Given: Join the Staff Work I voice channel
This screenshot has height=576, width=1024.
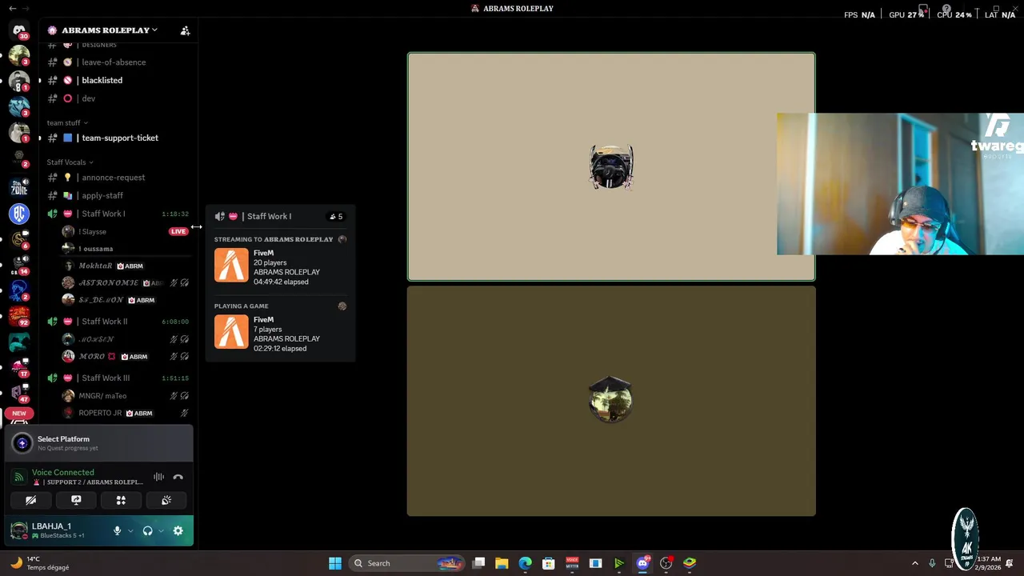Looking at the screenshot, I should [118, 214].
